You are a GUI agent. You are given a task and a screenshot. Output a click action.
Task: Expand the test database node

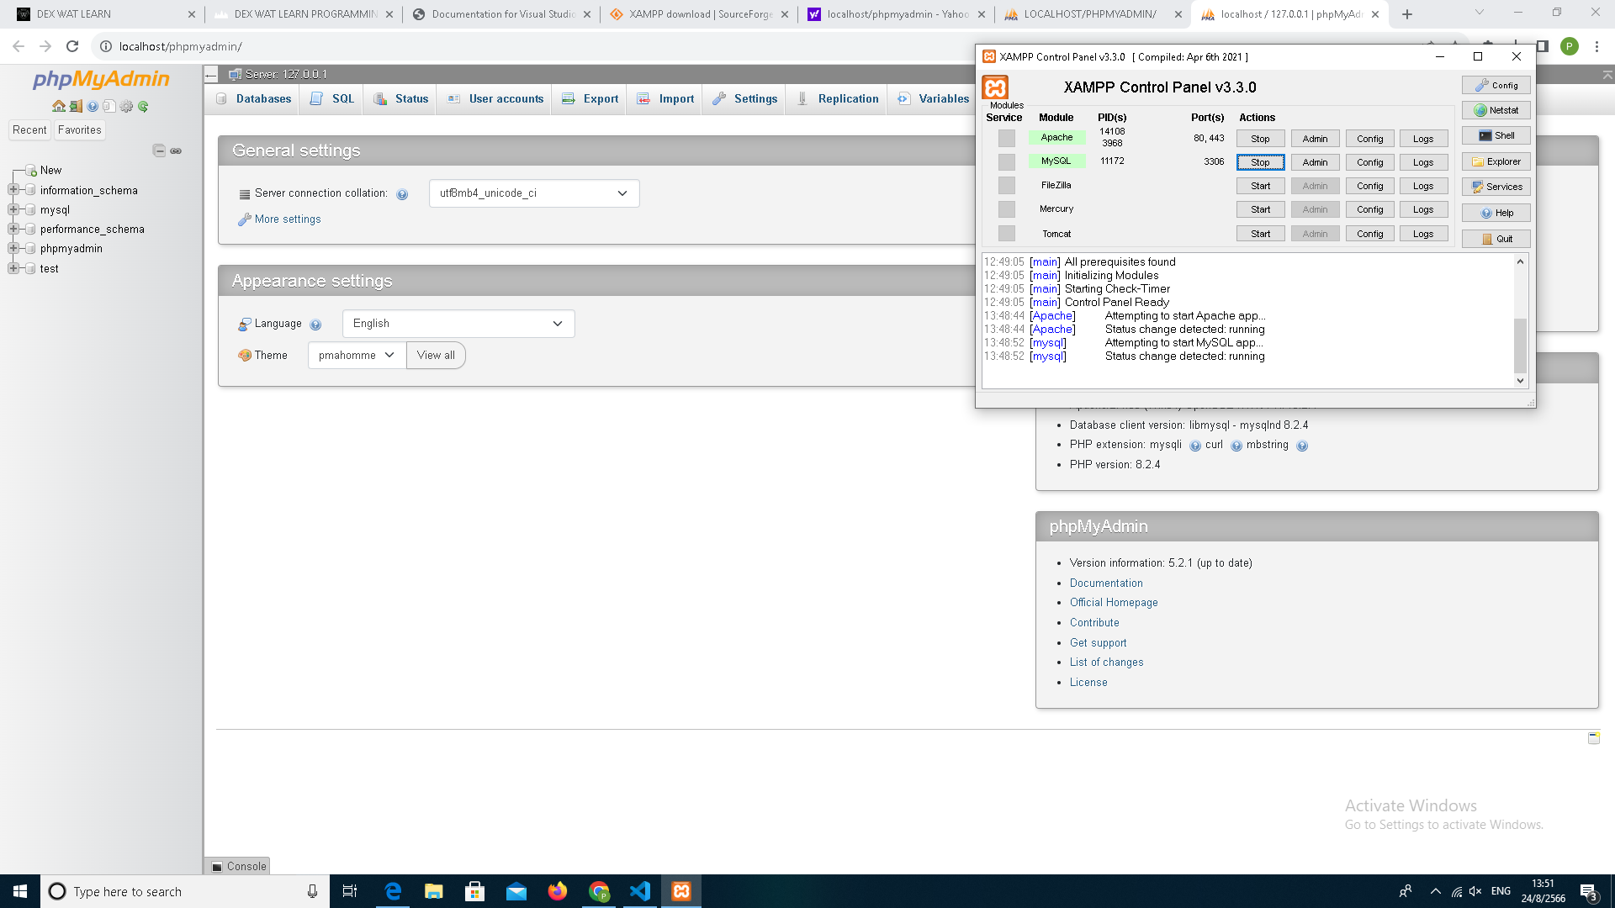click(13, 268)
